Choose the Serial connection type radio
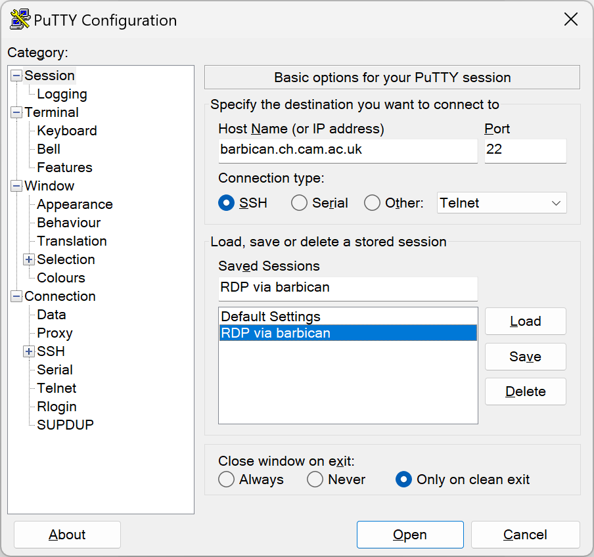The height and width of the screenshot is (557, 594). pyautogui.click(x=299, y=203)
